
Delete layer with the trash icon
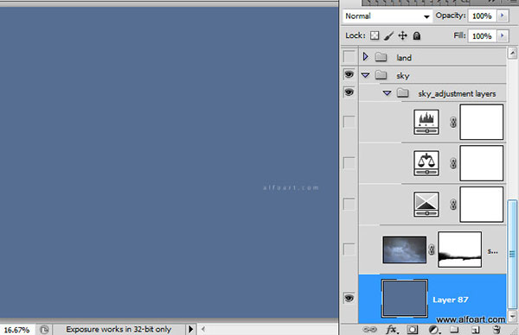coord(497,329)
